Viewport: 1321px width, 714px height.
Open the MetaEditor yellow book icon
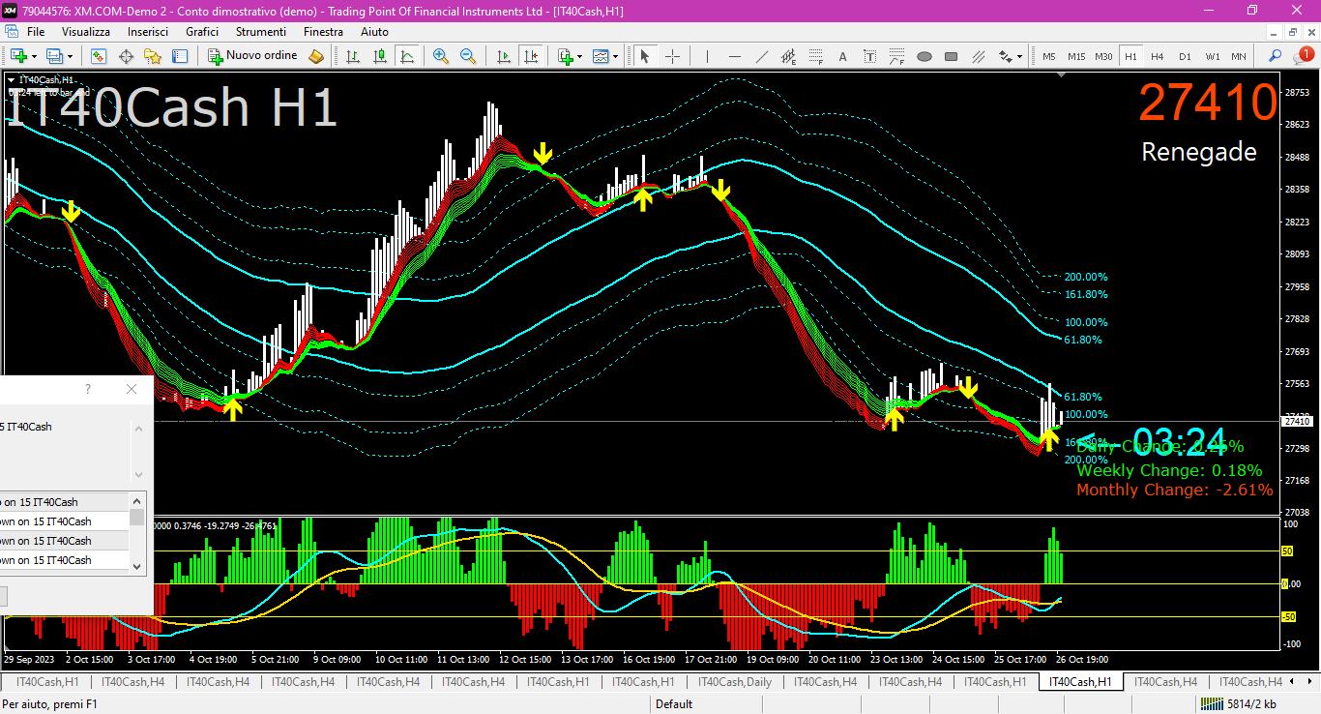tap(316, 56)
